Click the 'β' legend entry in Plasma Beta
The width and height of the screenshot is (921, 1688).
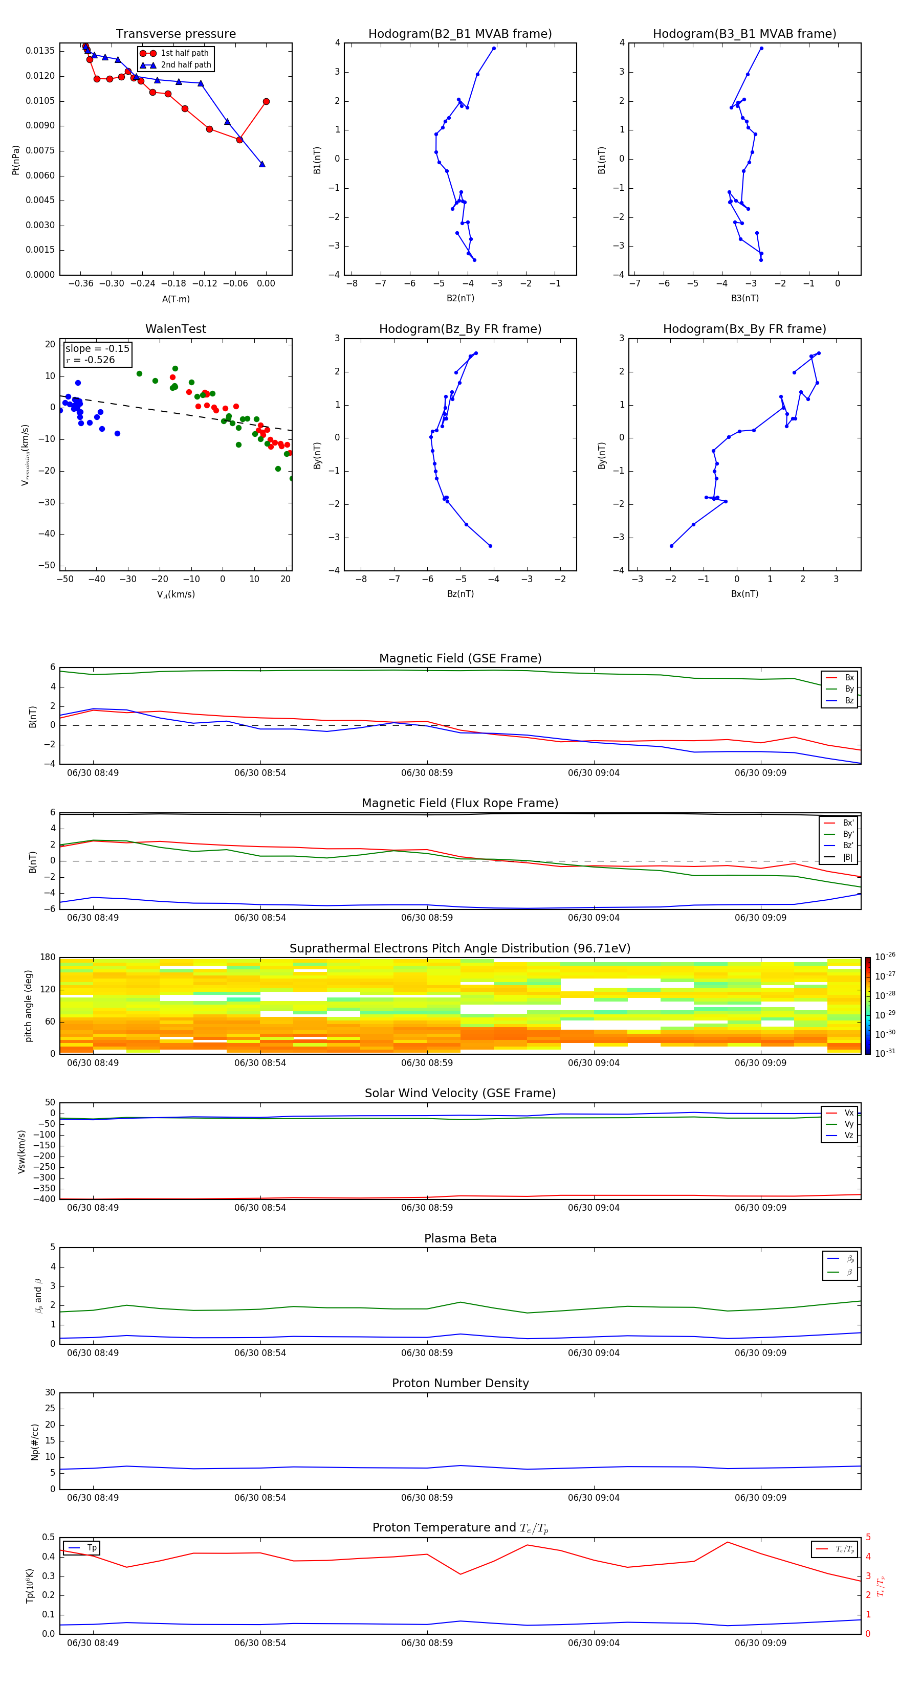pyautogui.click(x=840, y=1272)
